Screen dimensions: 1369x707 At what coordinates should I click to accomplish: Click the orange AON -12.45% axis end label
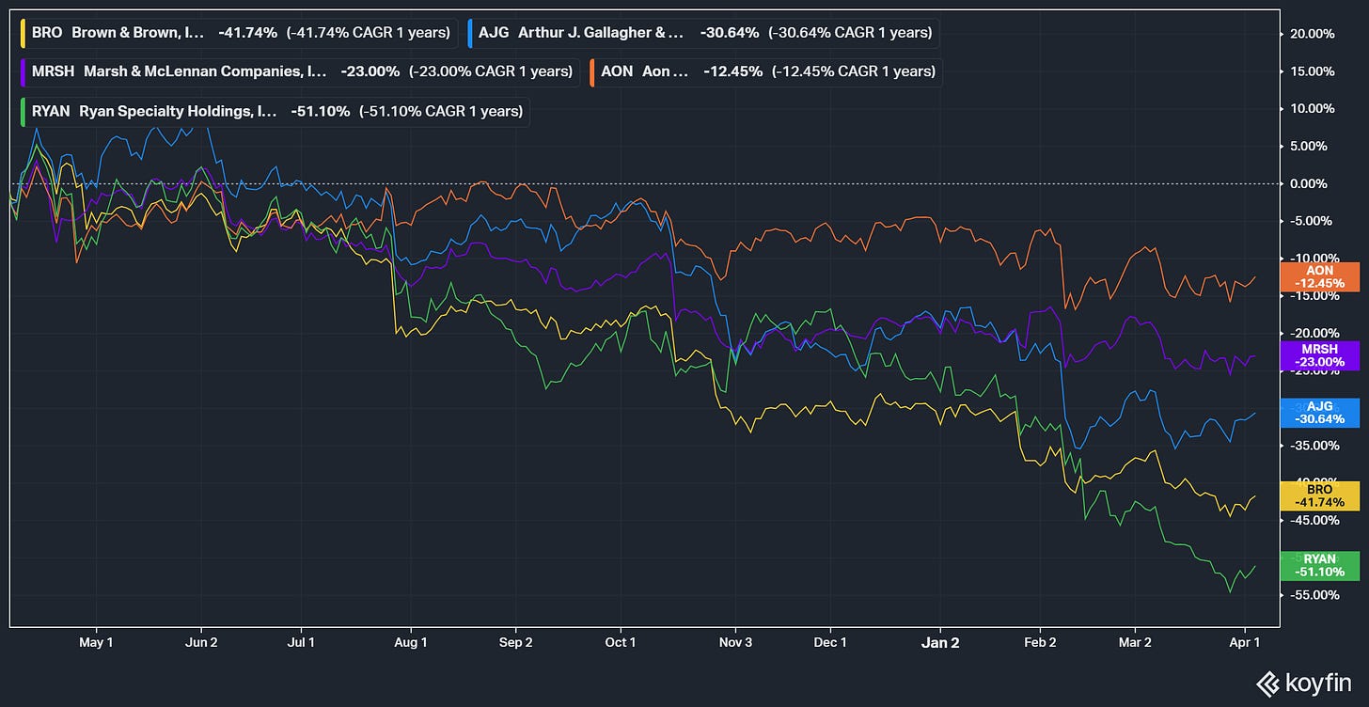click(x=1320, y=276)
